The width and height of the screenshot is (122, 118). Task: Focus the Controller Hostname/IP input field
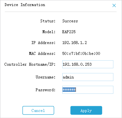[88, 64]
